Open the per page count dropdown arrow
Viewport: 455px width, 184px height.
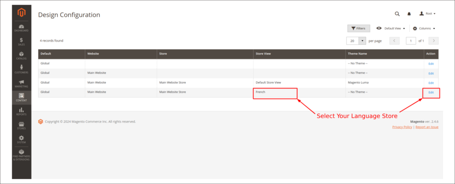(x=362, y=41)
